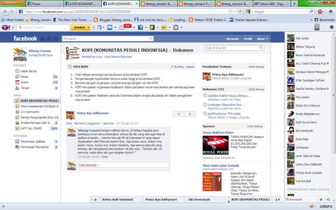
Task: Select Crc community group in sidebar
Action: point(30,112)
